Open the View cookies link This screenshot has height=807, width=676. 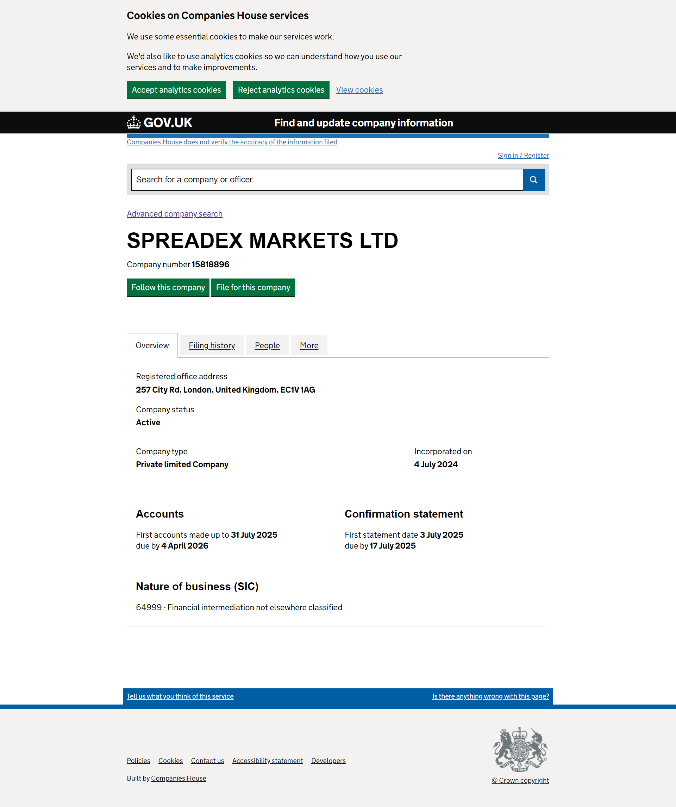coord(359,89)
